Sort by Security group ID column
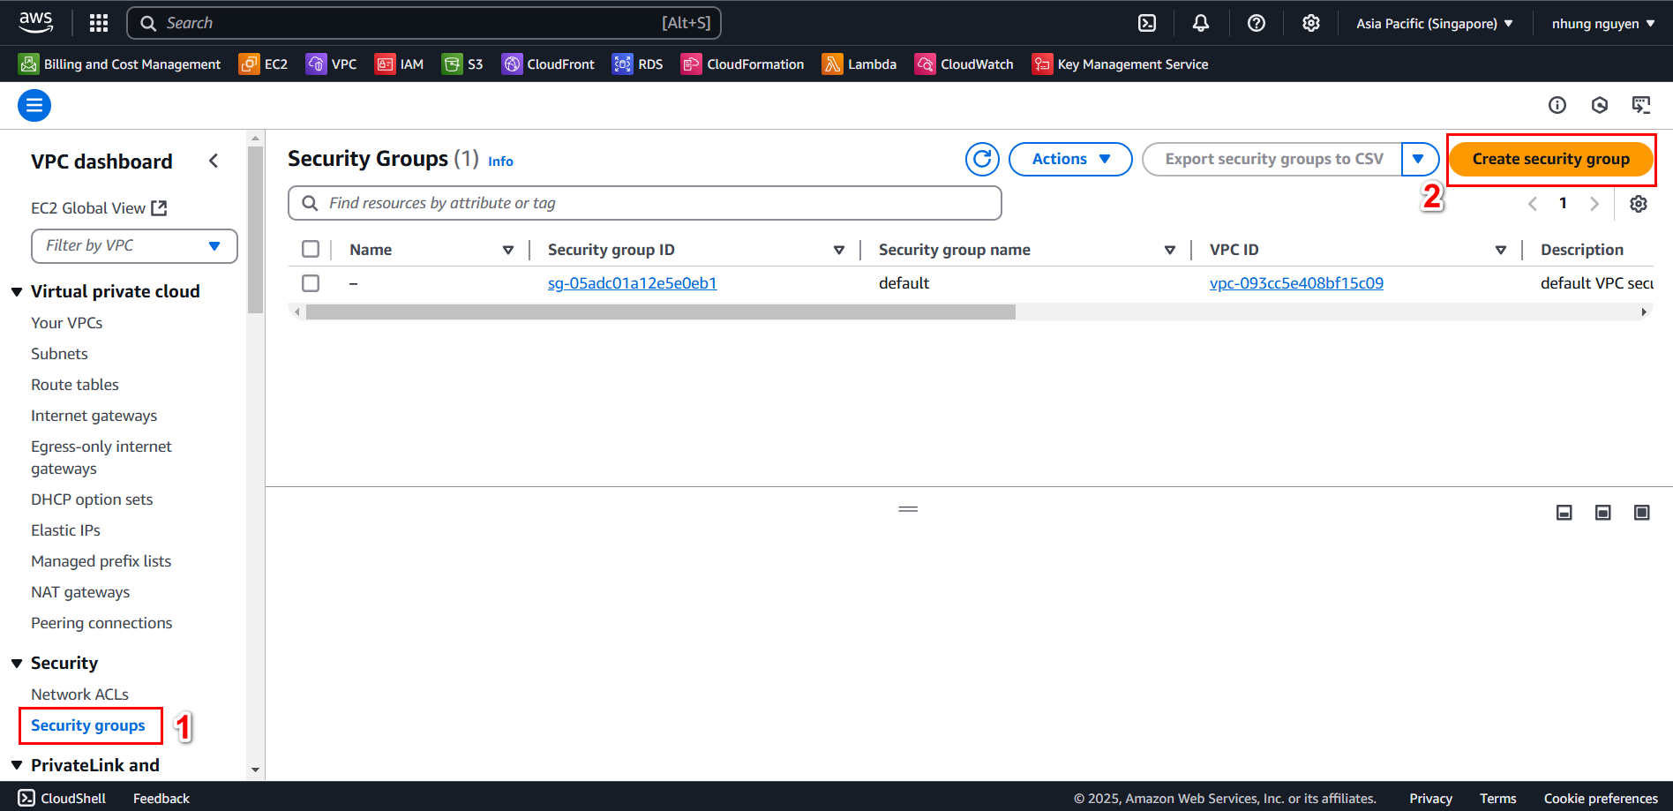The width and height of the screenshot is (1673, 811). tap(839, 251)
